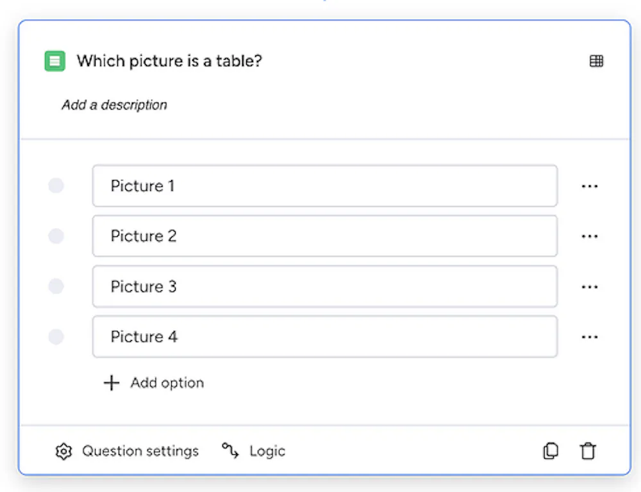Duplicate the question with copy icon
Screen dimensions: 641x492
pyautogui.click(x=551, y=451)
